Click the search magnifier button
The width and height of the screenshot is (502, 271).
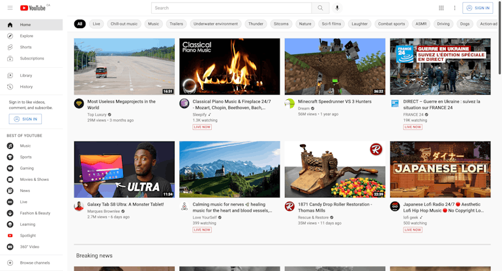(x=320, y=8)
